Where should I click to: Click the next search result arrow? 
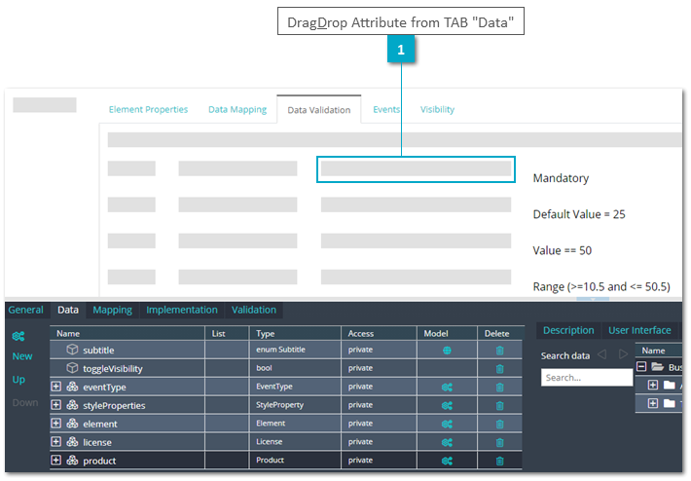click(623, 354)
